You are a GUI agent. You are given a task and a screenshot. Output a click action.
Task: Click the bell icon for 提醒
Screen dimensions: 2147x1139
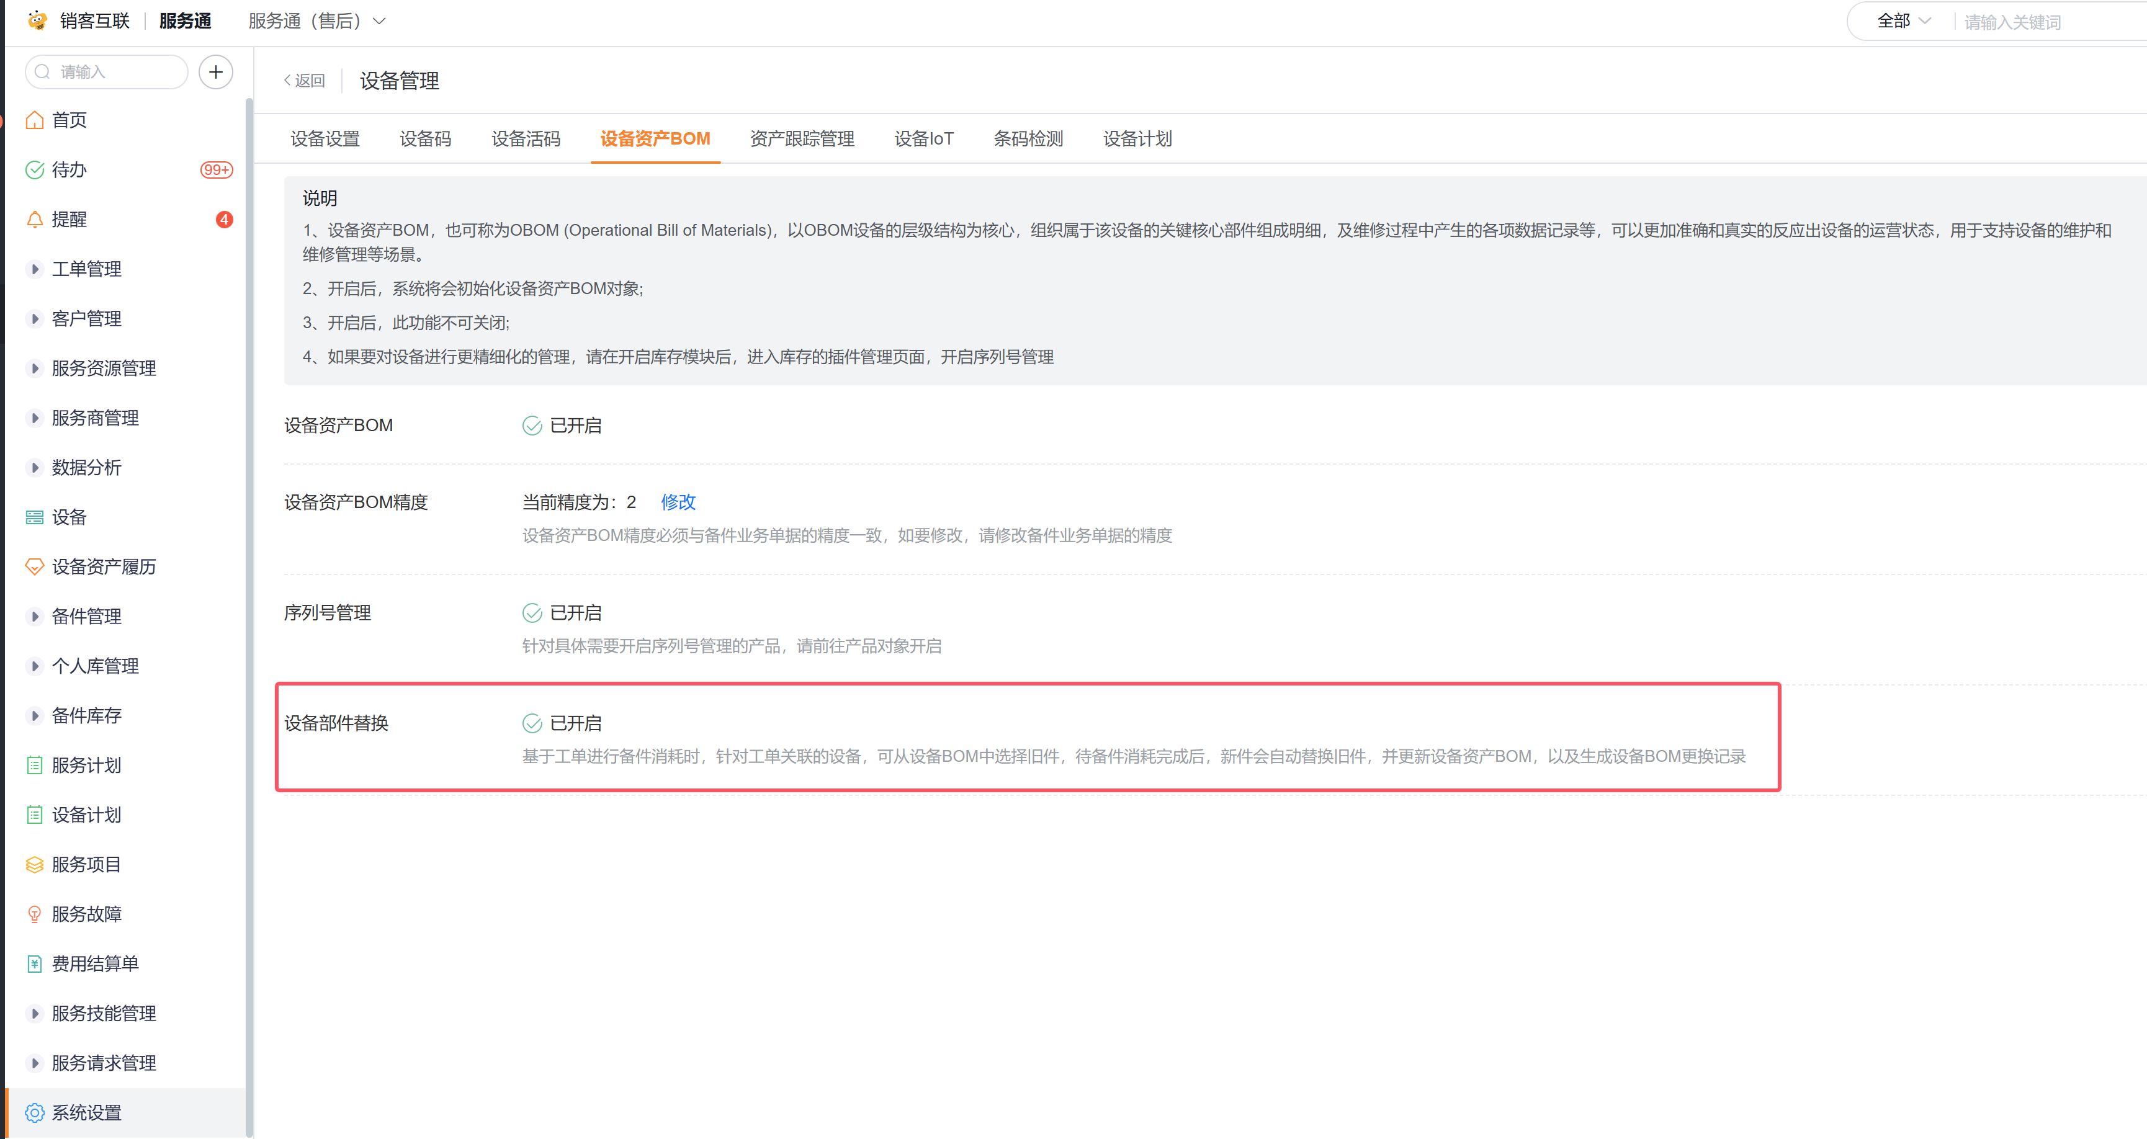pyautogui.click(x=34, y=219)
